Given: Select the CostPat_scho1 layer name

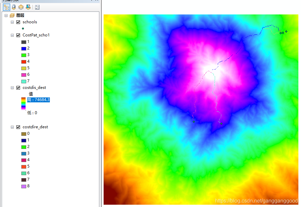Looking at the screenshot, I should (36, 35).
